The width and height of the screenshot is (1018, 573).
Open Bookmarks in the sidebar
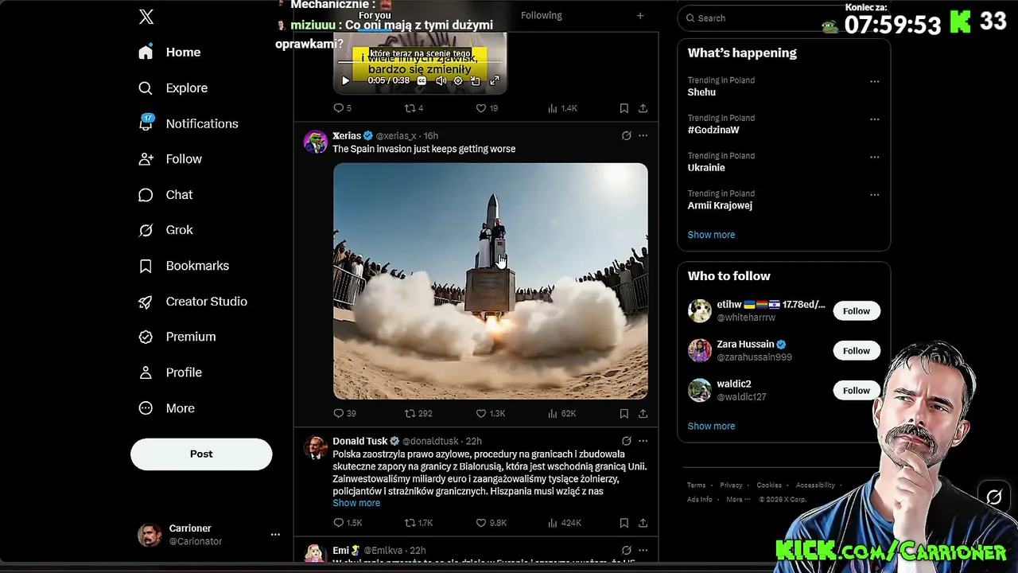183,266
